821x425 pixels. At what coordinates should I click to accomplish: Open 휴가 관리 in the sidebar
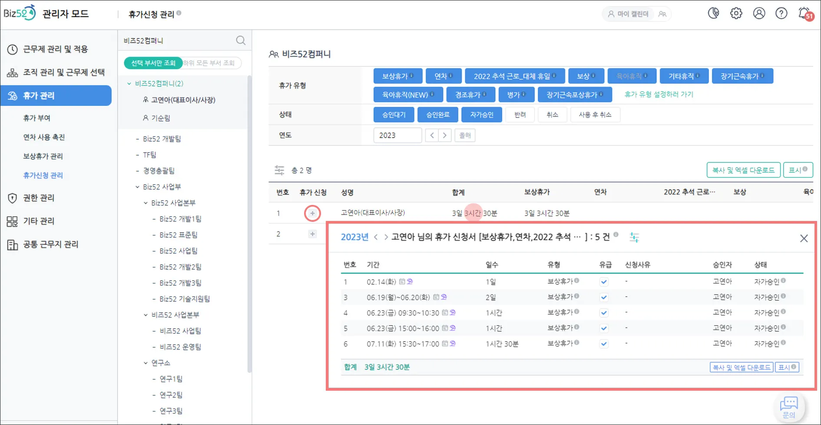[56, 96]
